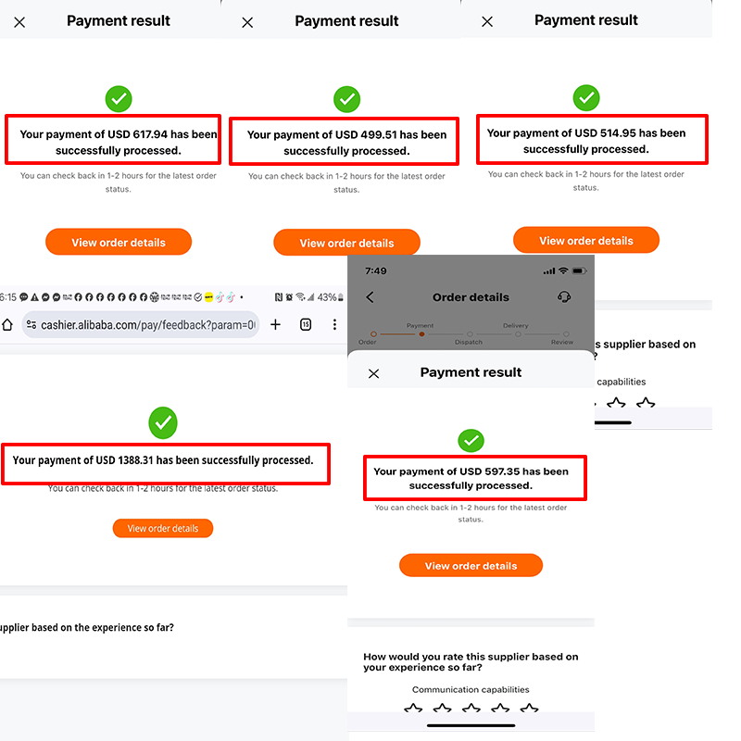
Task: Close the USD 597.35 payment result sheet
Action: pos(373,374)
